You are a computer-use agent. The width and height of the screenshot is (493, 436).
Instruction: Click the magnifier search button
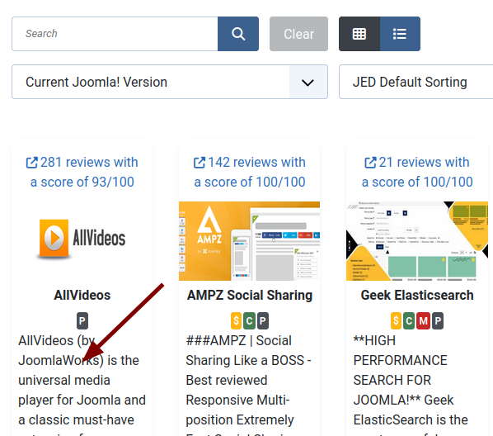pyautogui.click(x=238, y=34)
